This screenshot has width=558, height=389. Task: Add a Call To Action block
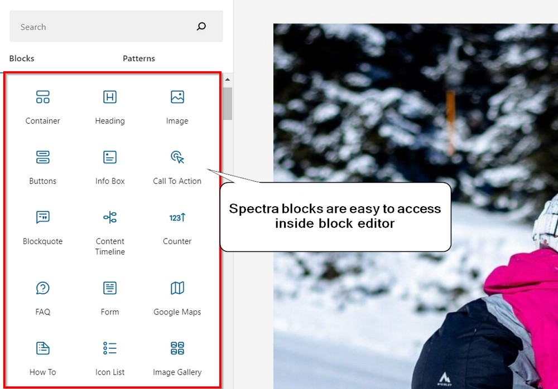176,166
